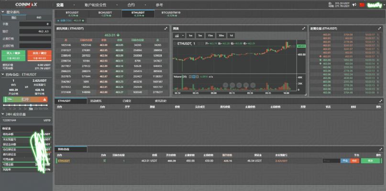Viewport: 386px width, 191px height.
Task: Collapse the 持有合位 ETHUSDT section
Action: coord(3,74)
